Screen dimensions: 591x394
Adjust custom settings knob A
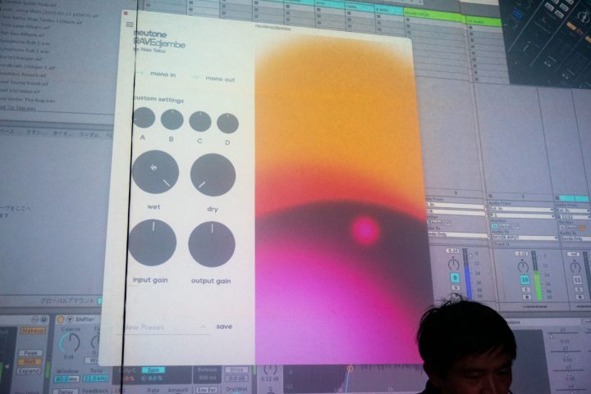[144, 118]
